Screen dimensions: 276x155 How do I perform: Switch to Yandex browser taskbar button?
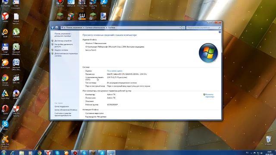[48, 153]
